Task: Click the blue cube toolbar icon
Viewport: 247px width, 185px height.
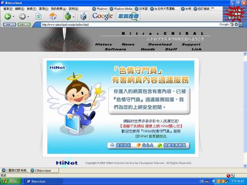Action: point(83,16)
